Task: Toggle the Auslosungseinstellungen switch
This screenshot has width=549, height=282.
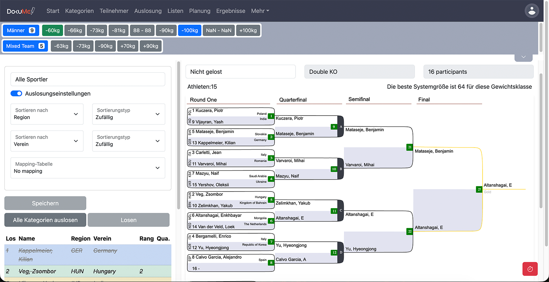Action: [x=16, y=93]
